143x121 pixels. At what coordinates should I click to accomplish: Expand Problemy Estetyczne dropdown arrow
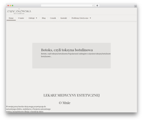(90, 18)
